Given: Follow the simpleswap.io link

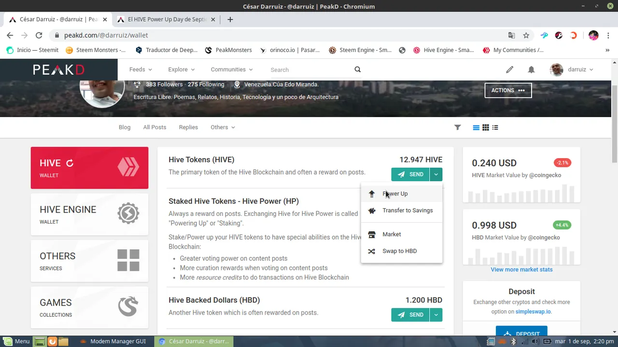Looking at the screenshot, I should click(x=533, y=312).
